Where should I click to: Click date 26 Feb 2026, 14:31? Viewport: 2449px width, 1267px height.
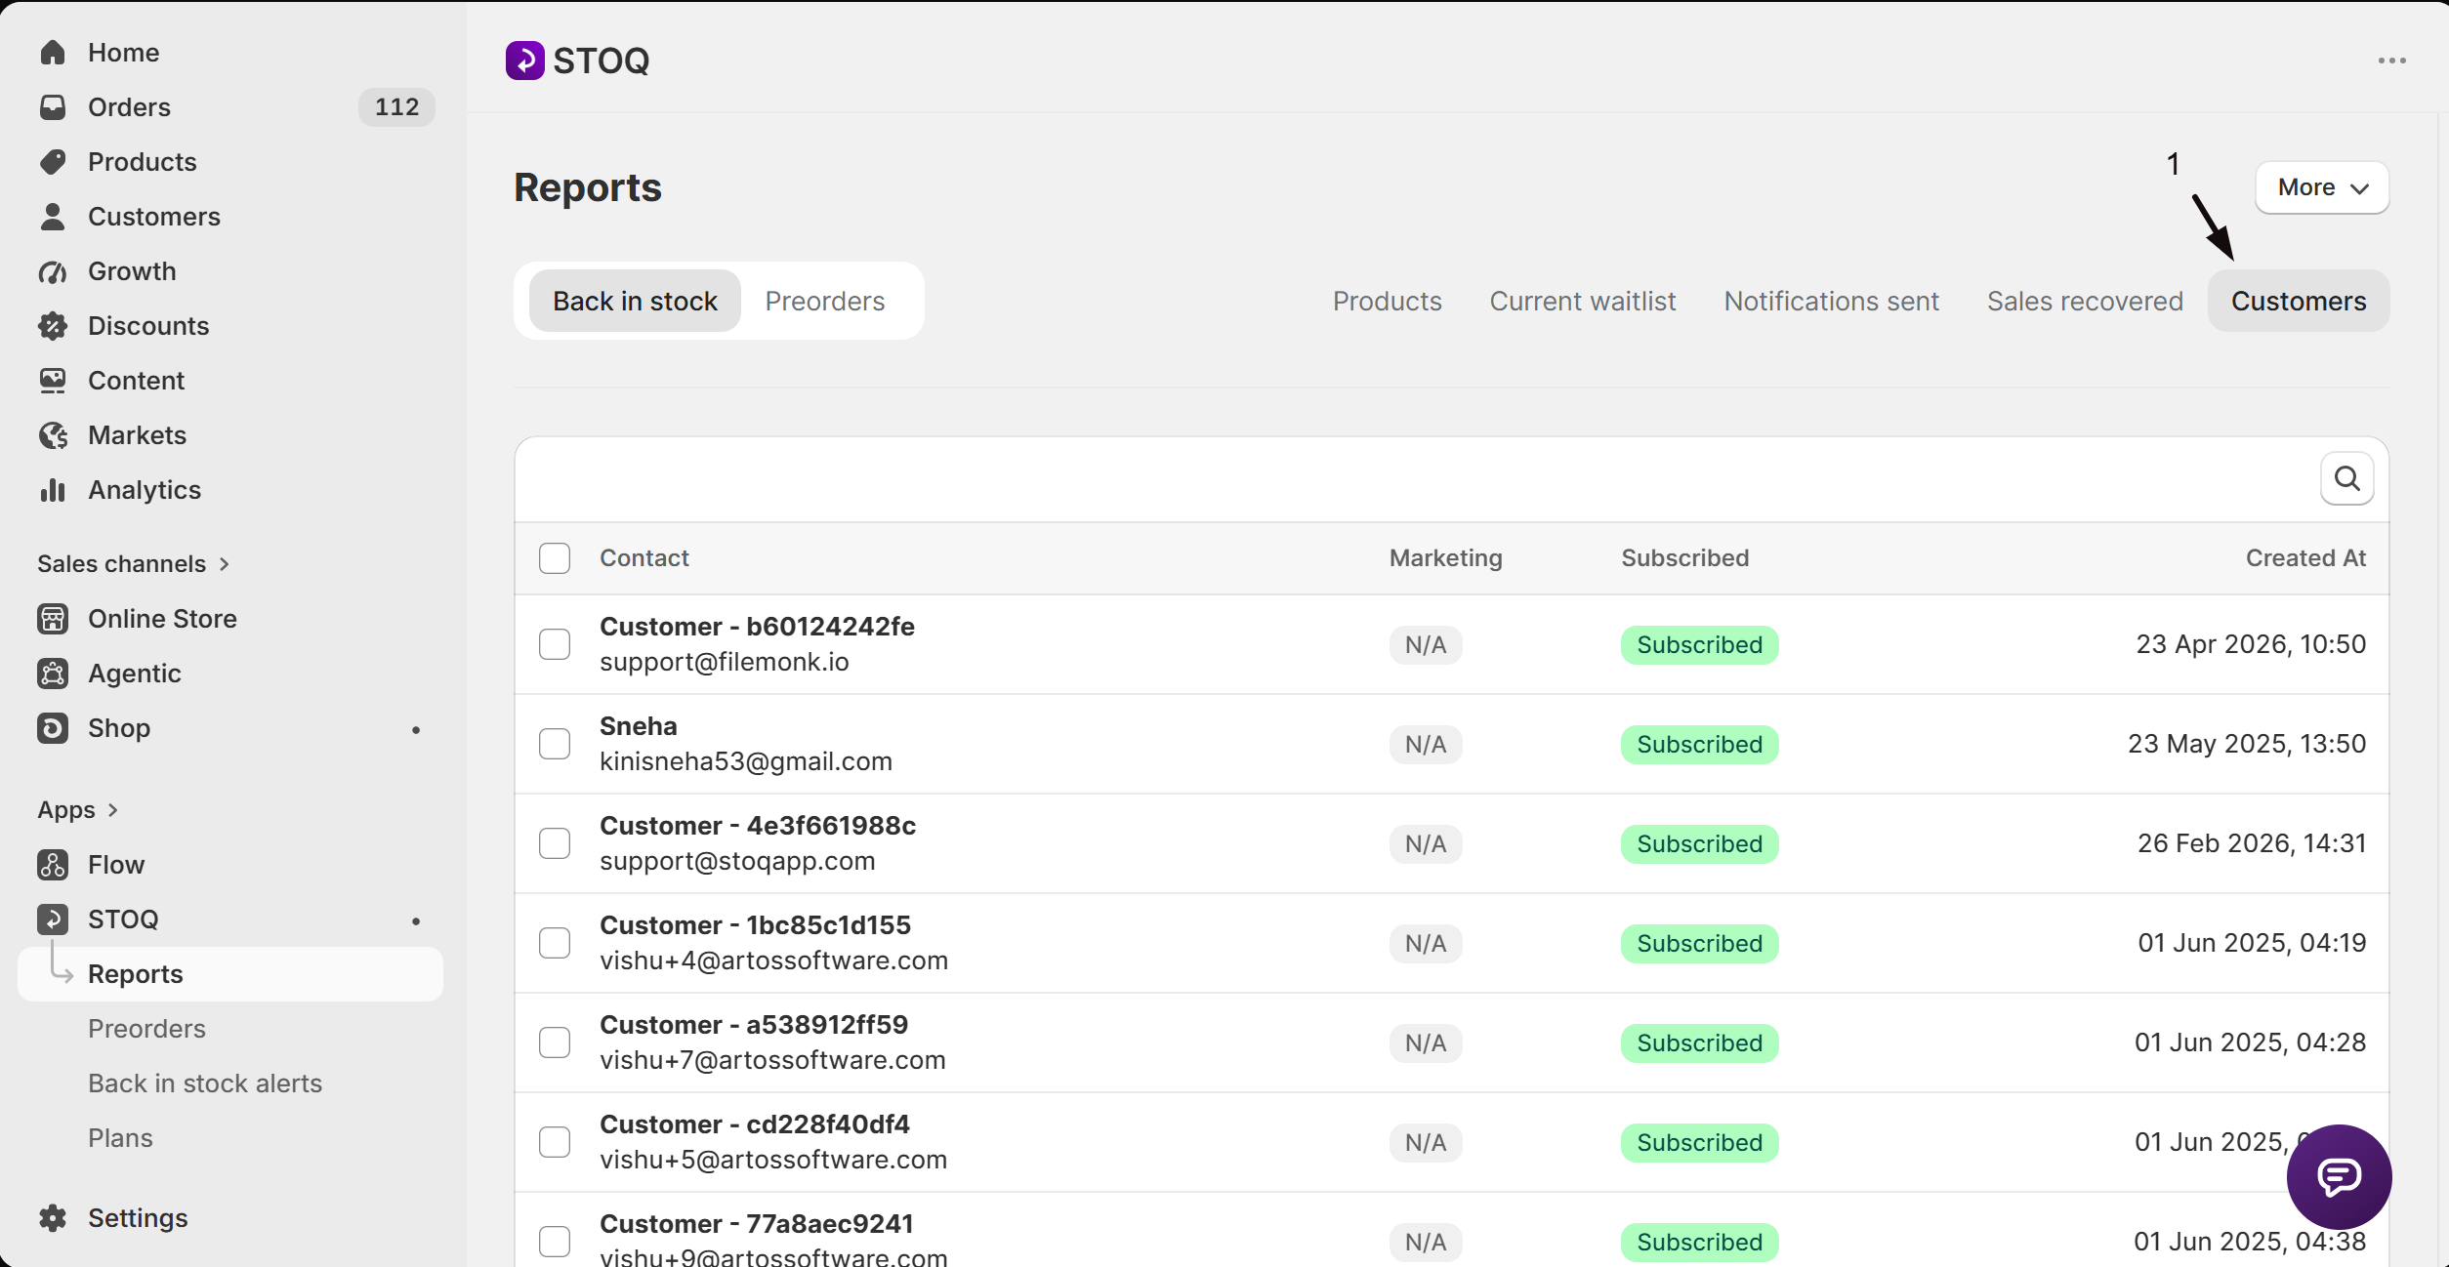coord(2251,842)
